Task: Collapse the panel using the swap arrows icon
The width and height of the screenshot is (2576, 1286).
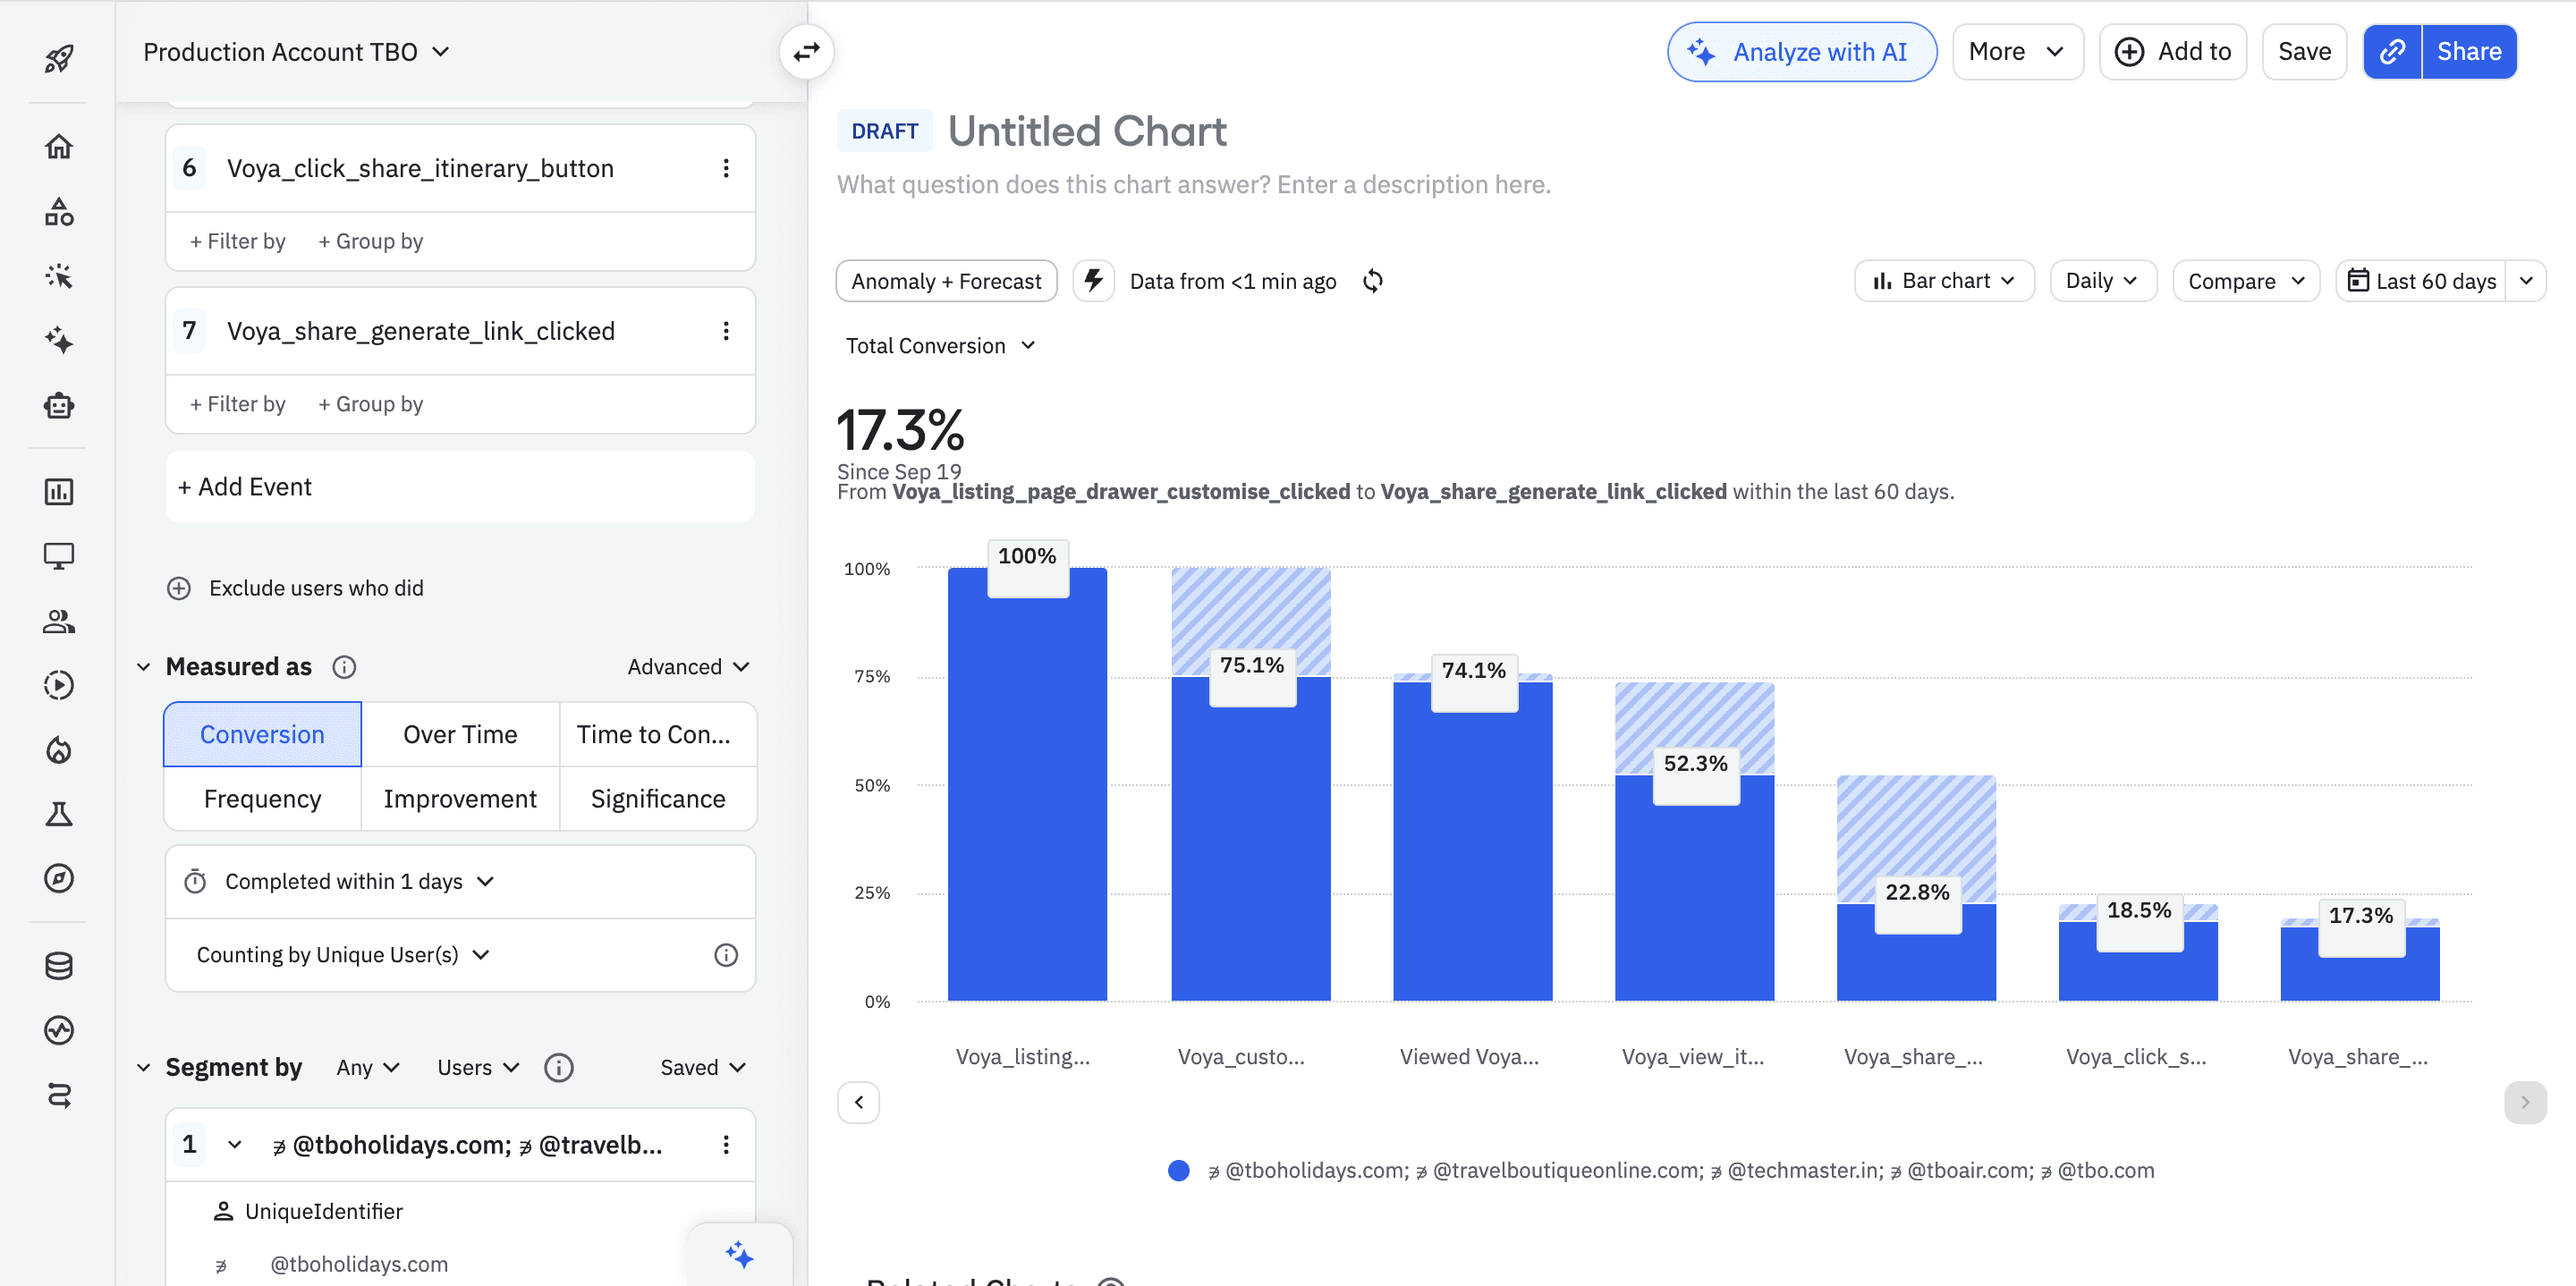Action: 806,52
